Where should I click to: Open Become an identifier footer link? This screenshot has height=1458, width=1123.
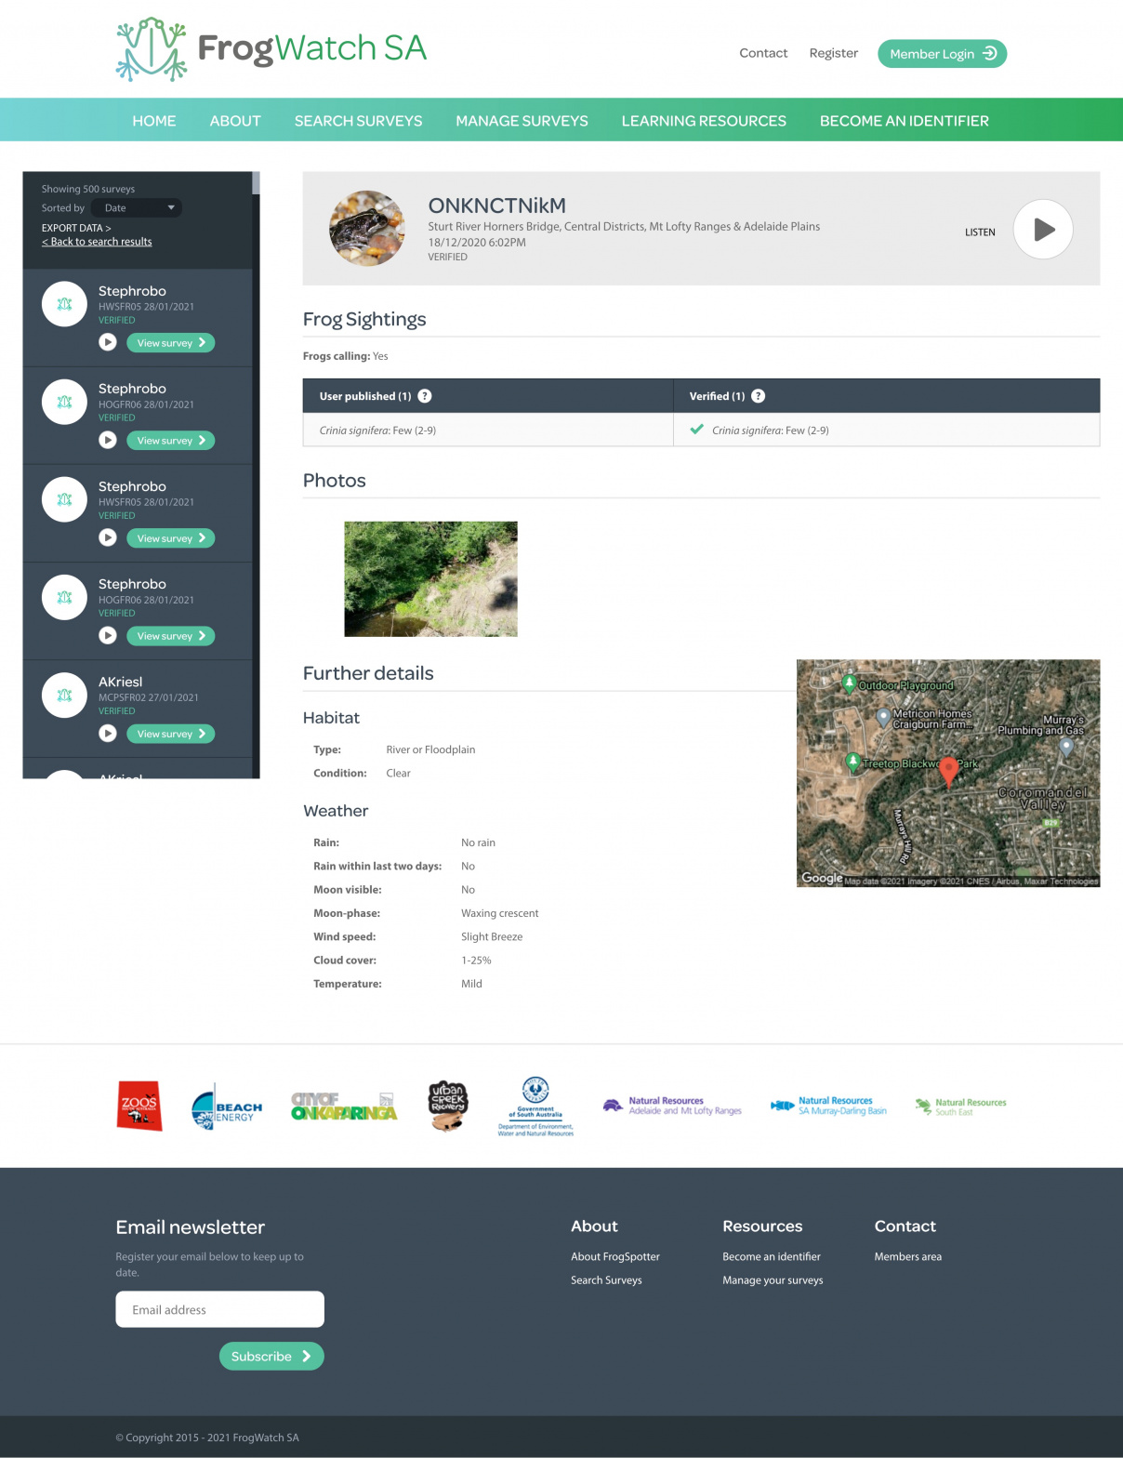click(x=772, y=1256)
